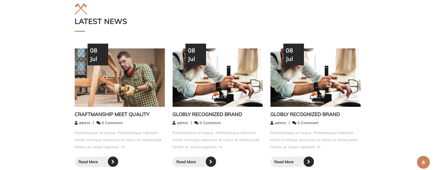Open the rightmost Globly Recognized Brand title
Viewport: 435px width, 170px height.
coord(305,114)
